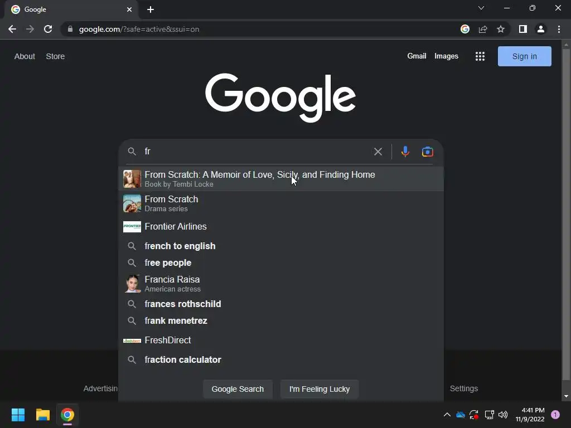Open the Google account icon in address bar
The image size is (571, 428).
point(465,29)
